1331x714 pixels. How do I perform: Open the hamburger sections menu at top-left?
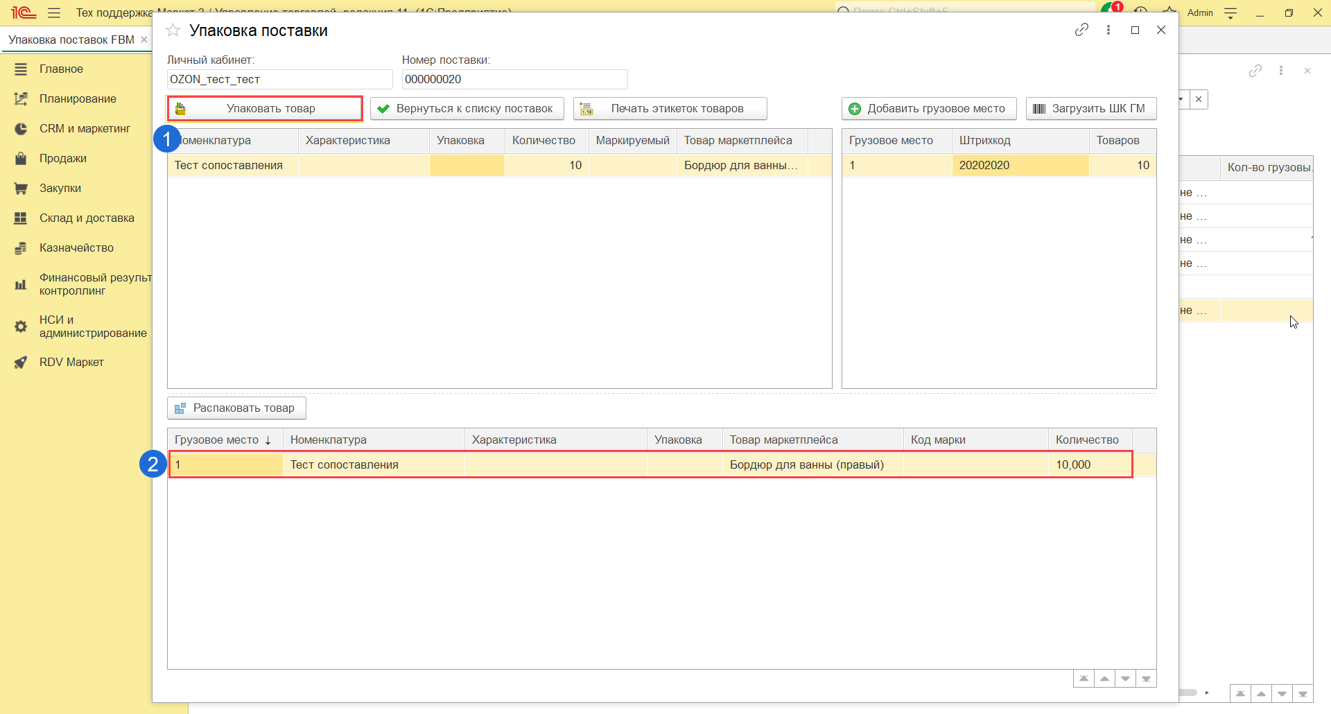pos(54,12)
